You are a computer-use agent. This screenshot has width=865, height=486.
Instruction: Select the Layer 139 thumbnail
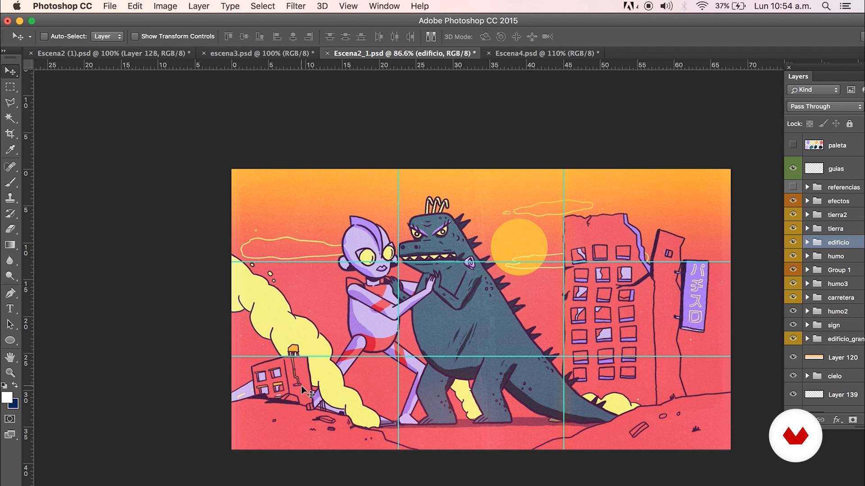click(x=814, y=394)
